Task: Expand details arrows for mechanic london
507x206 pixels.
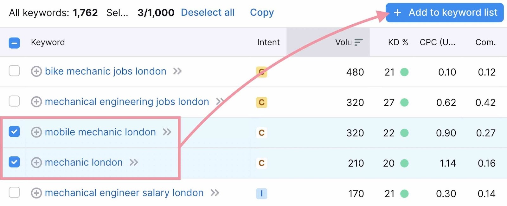Action: click(x=133, y=162)
